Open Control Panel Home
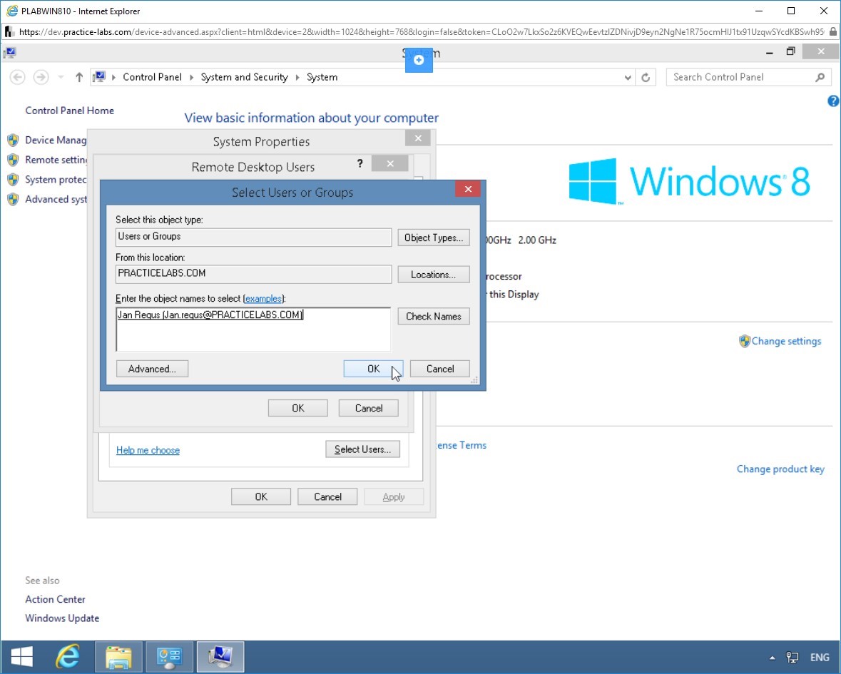The image size is (841, 674). [x=70, y=111]
